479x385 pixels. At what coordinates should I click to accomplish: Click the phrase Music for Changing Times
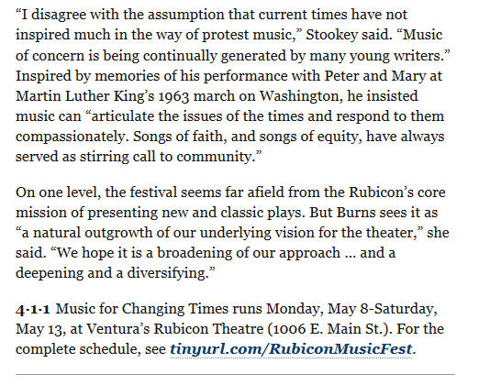(x=142, y=309)
